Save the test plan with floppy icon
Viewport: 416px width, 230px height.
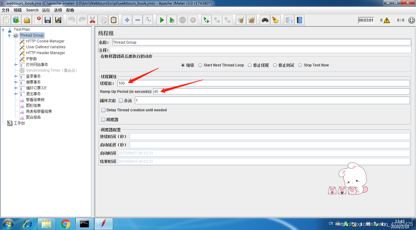click(x=48, y=20)
